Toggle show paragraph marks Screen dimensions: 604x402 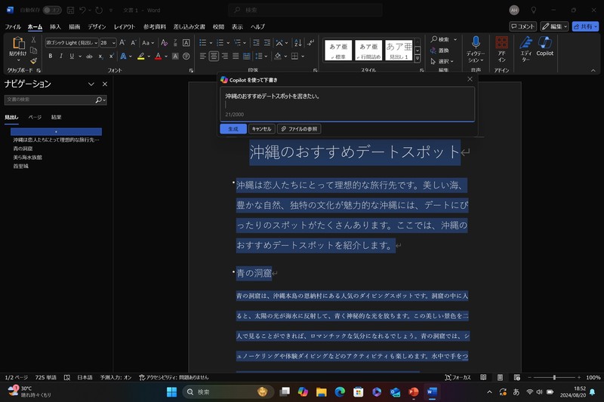click(310, 43)
